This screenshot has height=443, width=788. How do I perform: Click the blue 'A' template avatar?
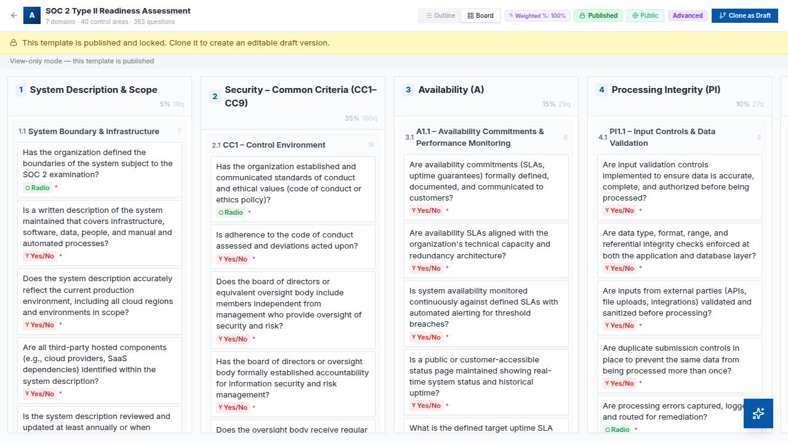(32, 15)
